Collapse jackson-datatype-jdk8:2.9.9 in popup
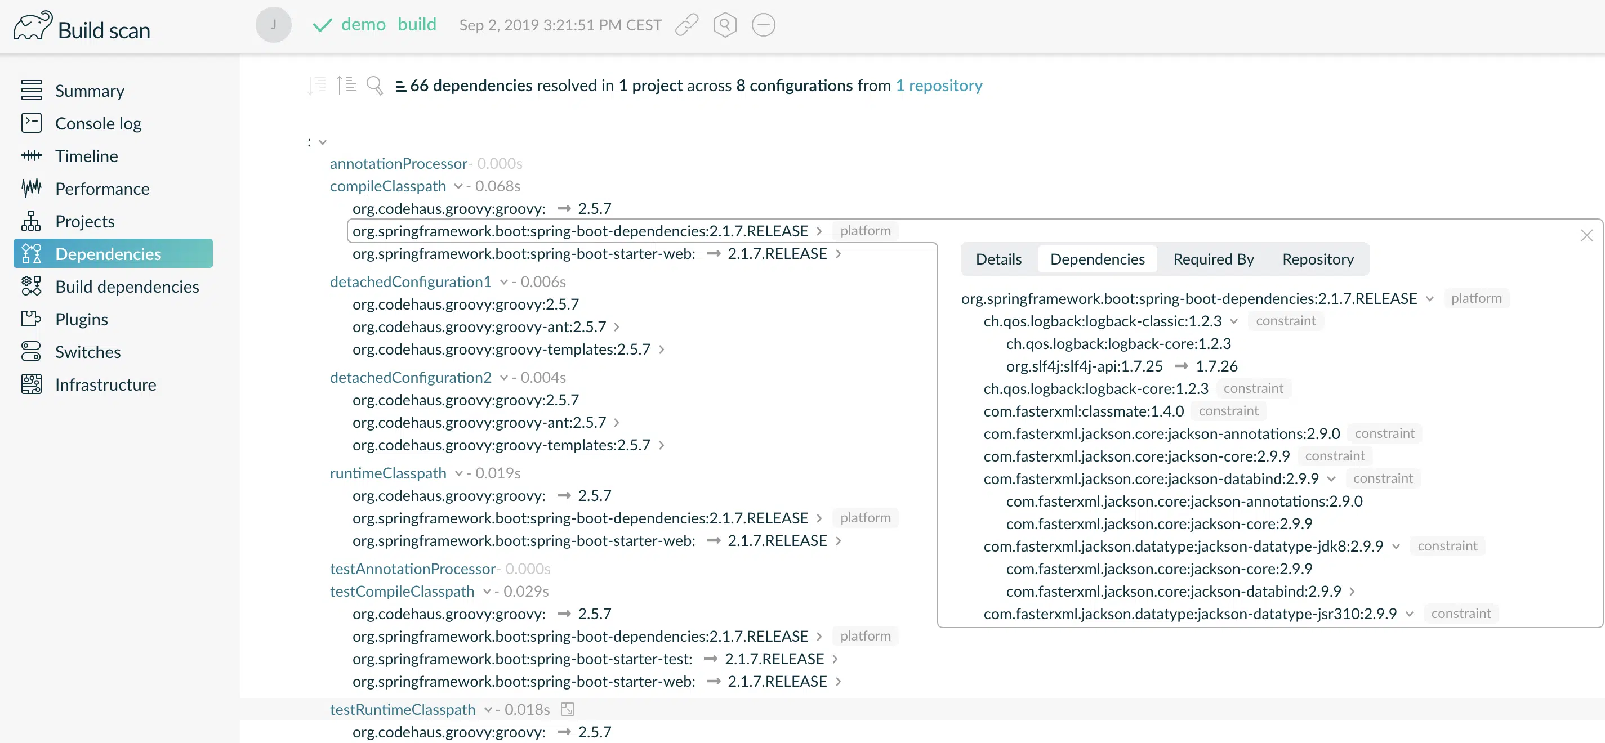The height and width of the screenshot is (743, 1605). (x=1396, y=546)
